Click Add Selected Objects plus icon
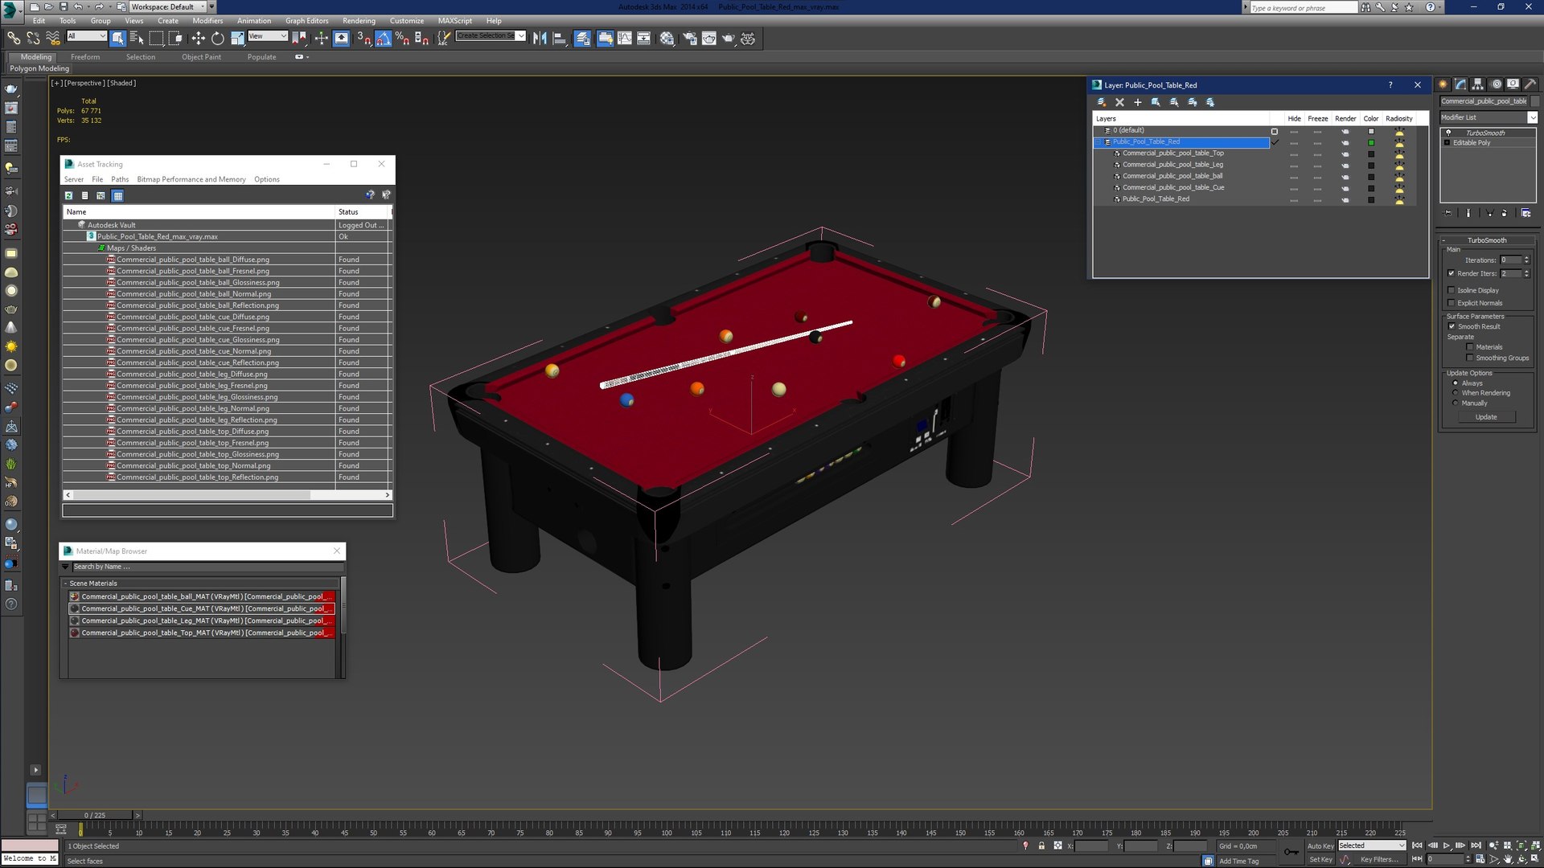Viewport: 1544px width, 868px height. [x=1137, y=102]
